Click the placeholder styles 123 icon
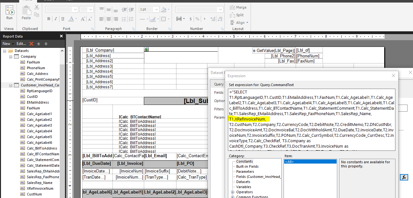The image size is (413, 198). (179, 19)
